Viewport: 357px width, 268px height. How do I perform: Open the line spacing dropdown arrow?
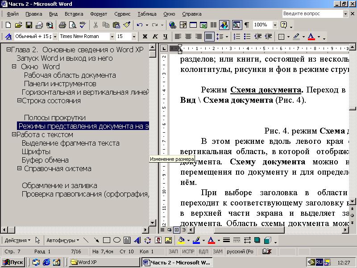pyautogui.click(x=227, y=37)
